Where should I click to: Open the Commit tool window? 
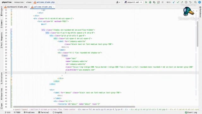pyautogui.click(x=2, y=24)
